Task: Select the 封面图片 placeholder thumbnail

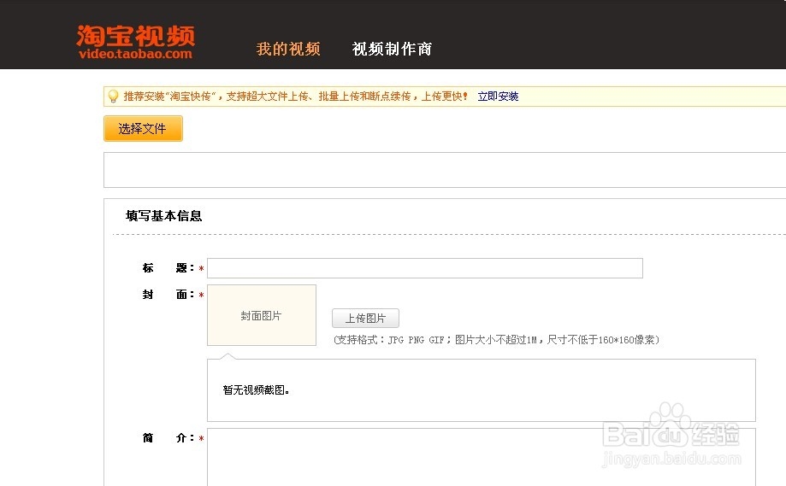Action: pos(262,315)
